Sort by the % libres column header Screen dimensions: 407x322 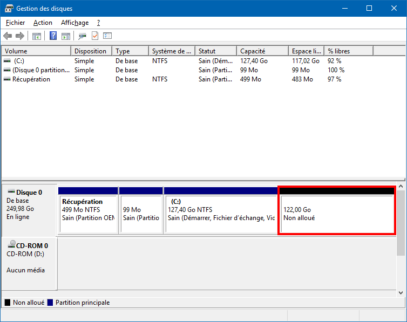click(349, 51)
